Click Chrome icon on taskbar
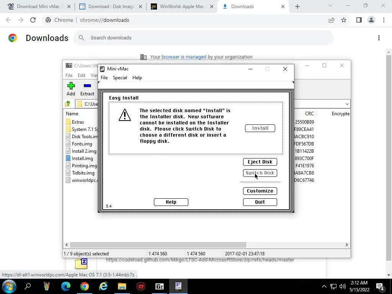This screenshot has height=294, width=392. [x=85, y=286]
